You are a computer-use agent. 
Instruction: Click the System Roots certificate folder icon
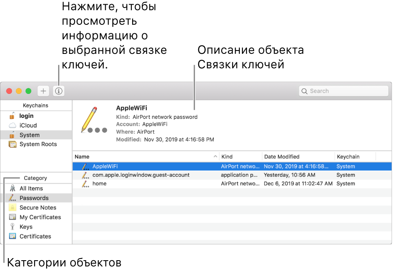point(12,144)
